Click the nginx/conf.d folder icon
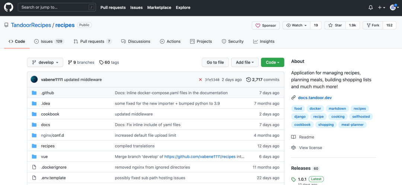 pyautogui.click(x=34, y=135)
